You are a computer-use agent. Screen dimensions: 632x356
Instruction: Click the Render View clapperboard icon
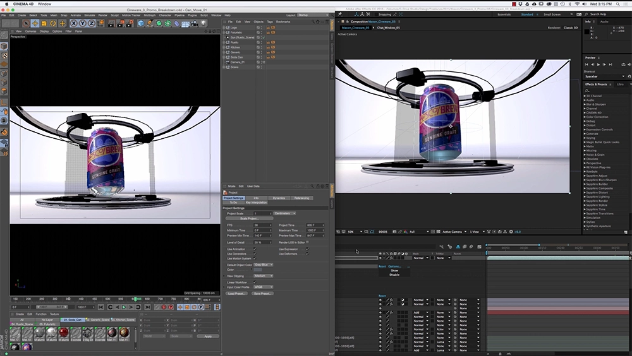(x=111, y=23)
